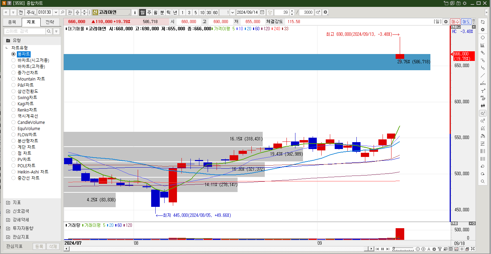Image resolution: width=491 pixels, height=254 pixels.
Task: Expand the 지표 tree section
Action: 8,203
